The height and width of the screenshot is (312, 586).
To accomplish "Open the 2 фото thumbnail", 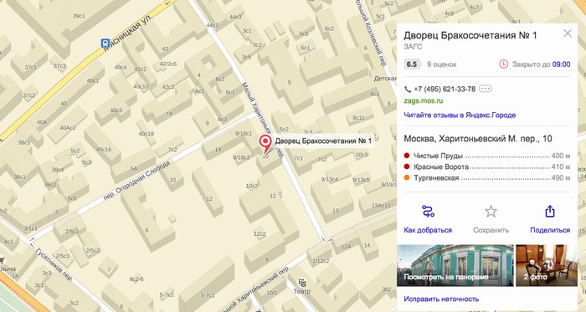I will (547, 265).
